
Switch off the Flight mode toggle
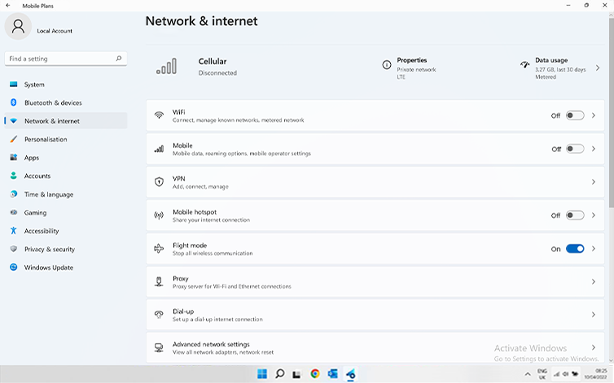coord(575,249)
